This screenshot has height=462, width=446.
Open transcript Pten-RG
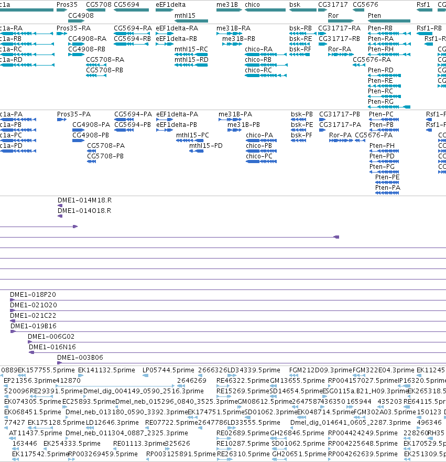(x=380, y=102)
